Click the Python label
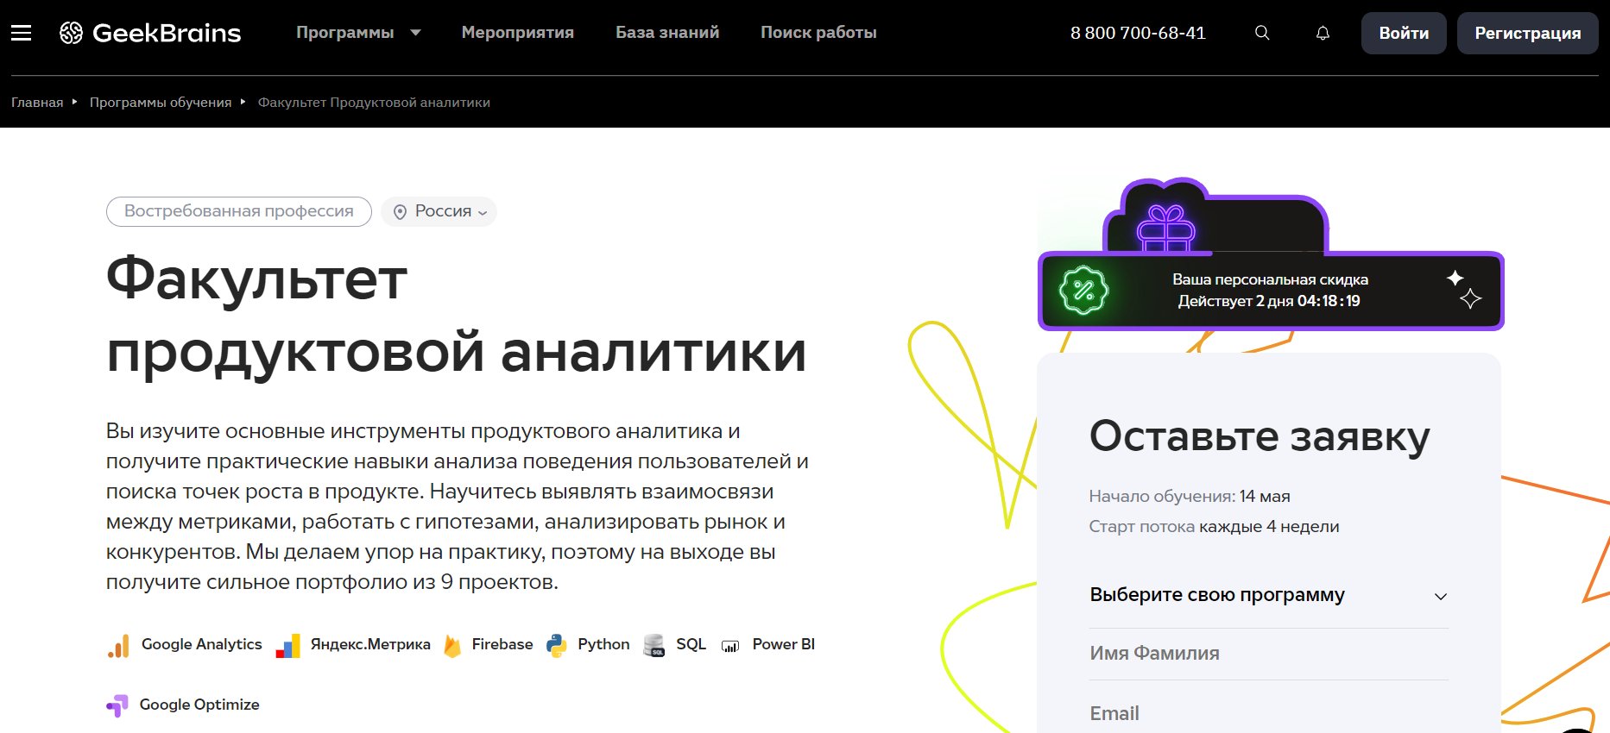Screen dimensions: 1610x733 (x=603, y=644)
